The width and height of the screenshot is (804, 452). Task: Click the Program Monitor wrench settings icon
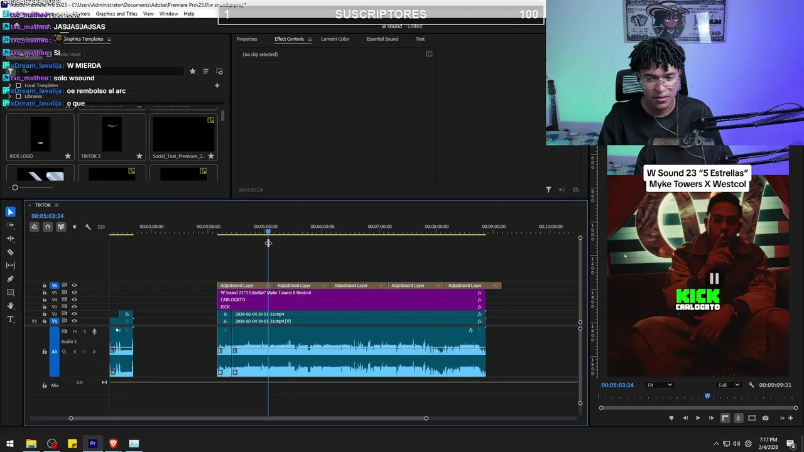[751, 385]
